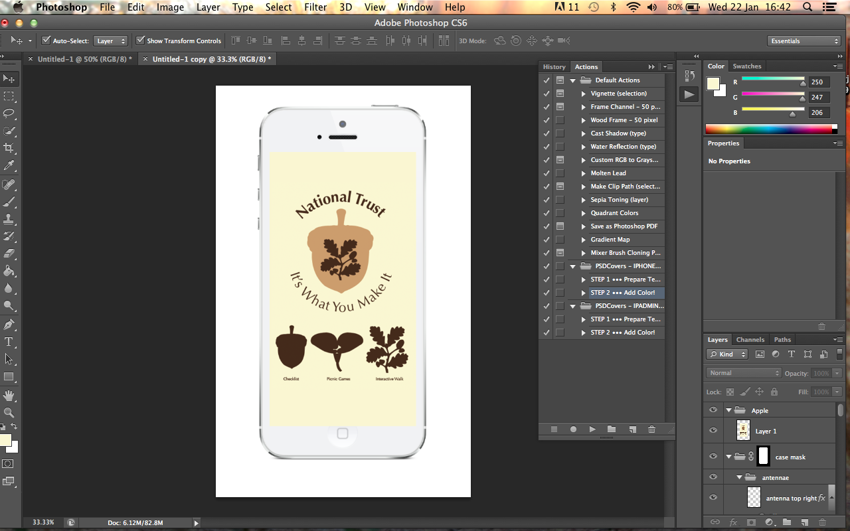Toggle Auto-Select checkbox
The height and width of the screenshot is (531, 850).
(x=46, y=40)
